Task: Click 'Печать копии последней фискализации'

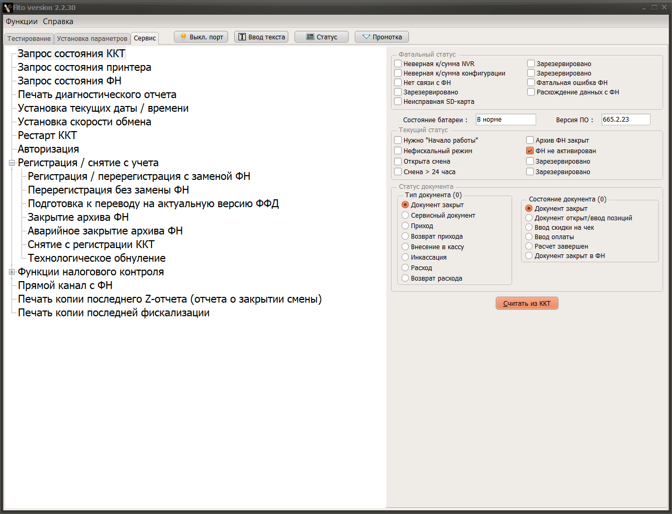Action: coord(114,313)
